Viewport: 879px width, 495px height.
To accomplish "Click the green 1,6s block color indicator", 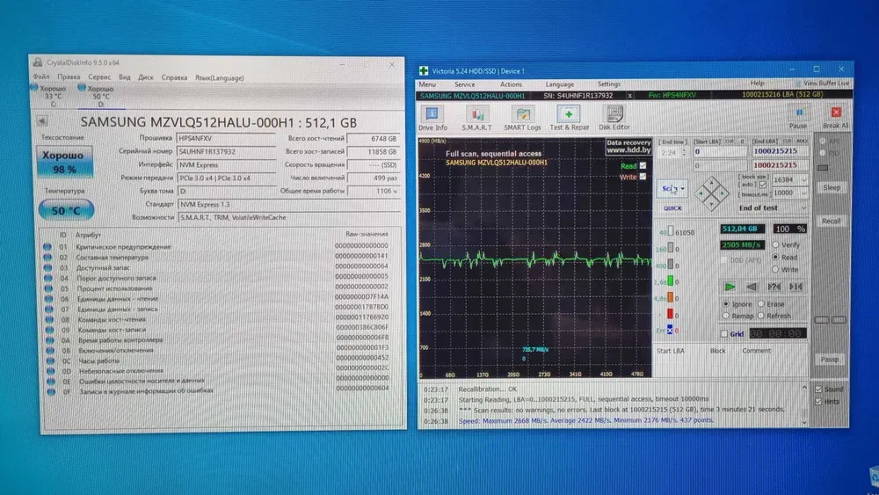I will coord(670,281).
